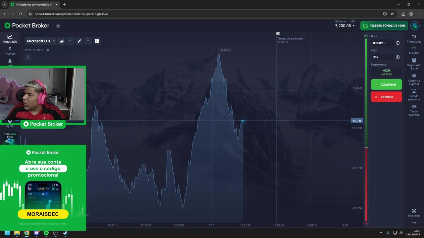The height and width of the screenshot is (238, 424).
Task: Click the dollar icon in Valor field
Action: pos(397,57)
